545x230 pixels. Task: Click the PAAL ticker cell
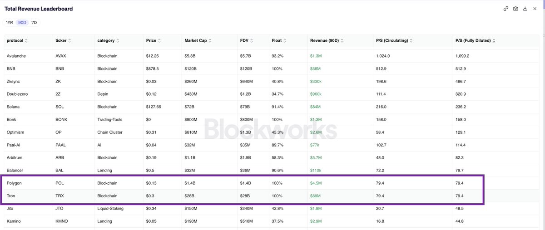[x=61, y=145]
